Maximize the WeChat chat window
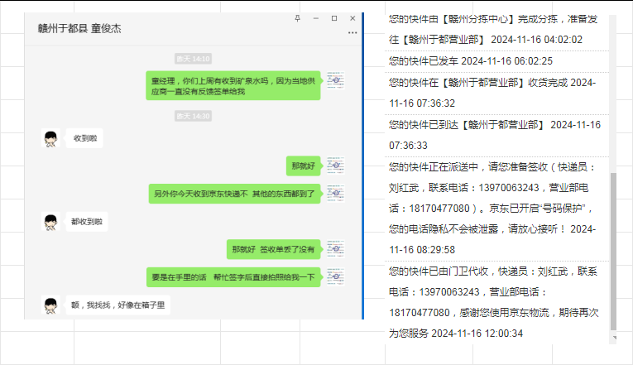This screenshot has height=365, width=633. click(x=334, y=18)
